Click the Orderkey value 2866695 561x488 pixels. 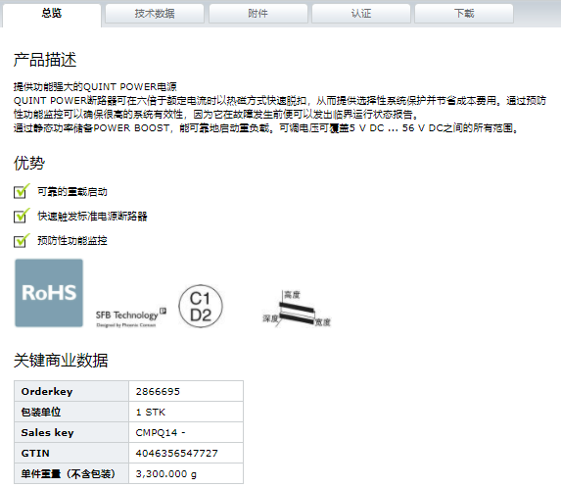click(x=158, y=391)
